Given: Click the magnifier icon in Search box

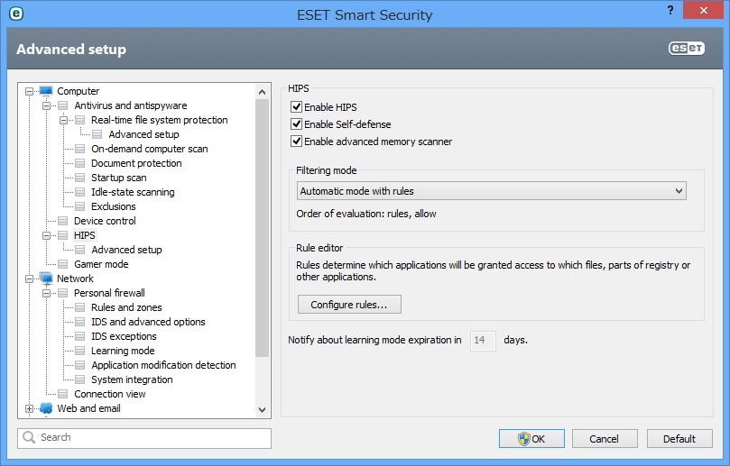Looking at the screenshot, I should [x=29, y=437].
